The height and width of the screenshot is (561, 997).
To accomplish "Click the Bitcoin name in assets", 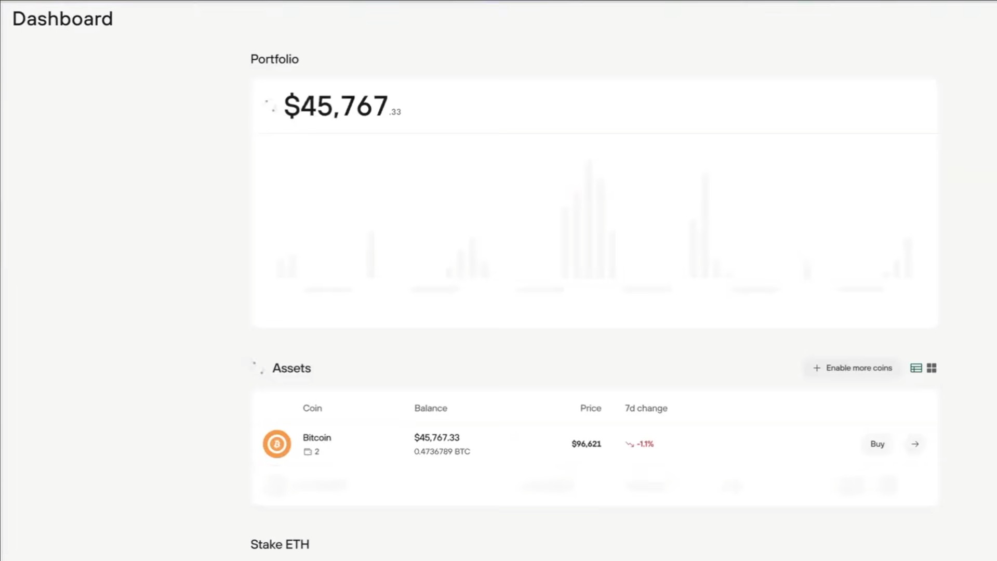I will pyautogui.click(x=317, y=438).
